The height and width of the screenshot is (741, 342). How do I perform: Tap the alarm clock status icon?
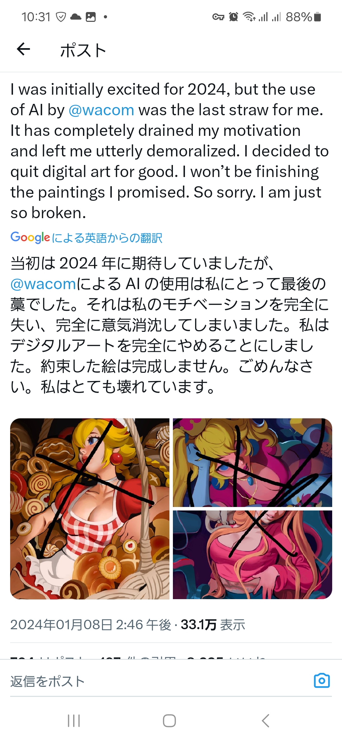tap(233, 17)
